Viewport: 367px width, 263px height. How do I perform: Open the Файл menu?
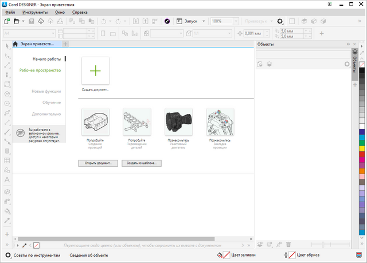10,12
